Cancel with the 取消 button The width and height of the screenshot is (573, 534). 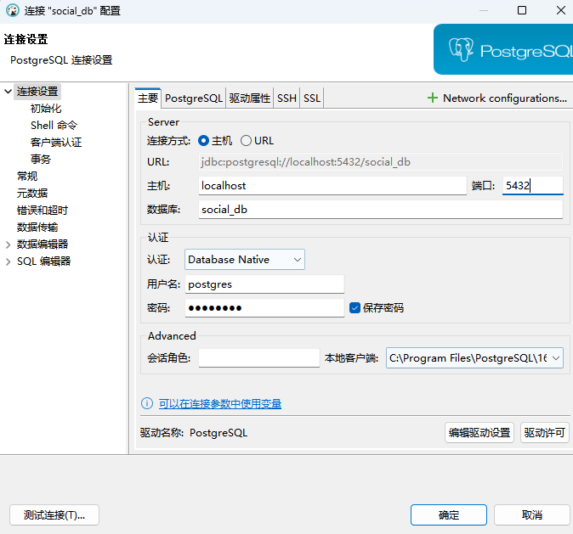[x=531, y=515]
